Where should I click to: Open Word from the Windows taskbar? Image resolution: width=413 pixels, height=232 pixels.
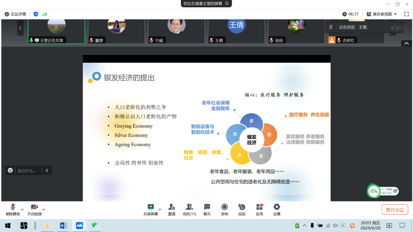tap(63, 225)
